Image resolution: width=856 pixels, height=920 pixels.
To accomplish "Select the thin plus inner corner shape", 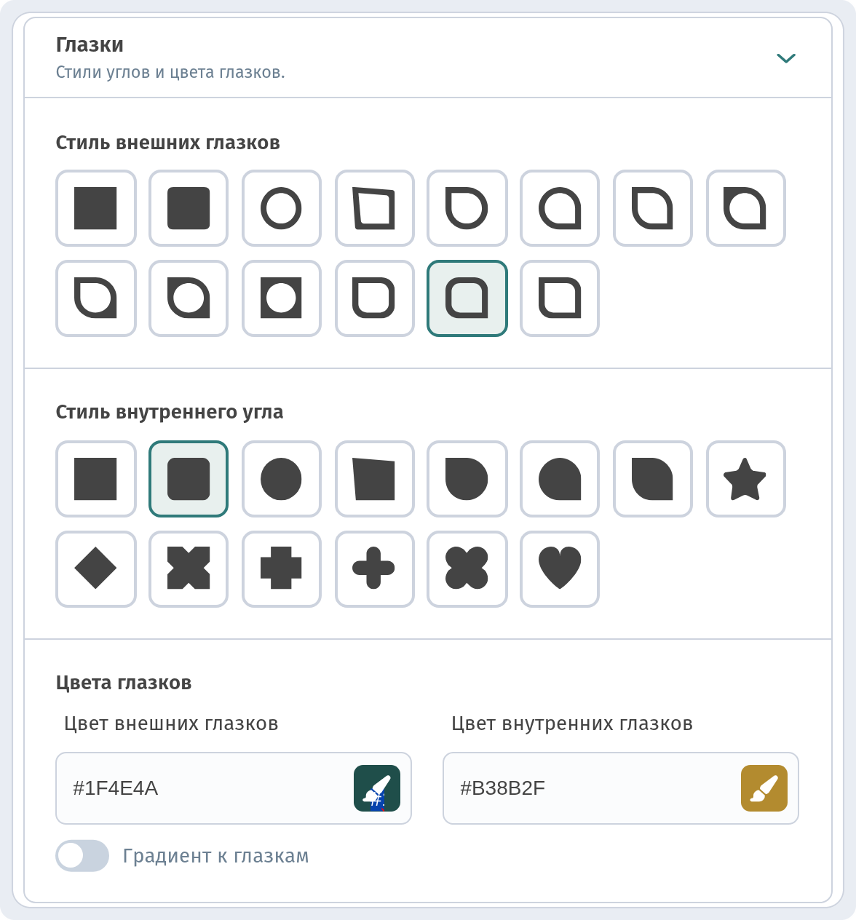I will point(375,569).
